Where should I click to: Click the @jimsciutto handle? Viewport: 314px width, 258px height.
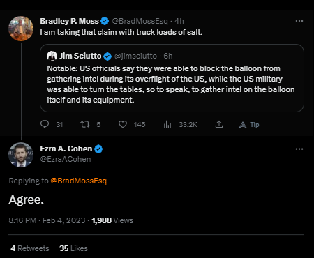pyautogui.click(x=135, y=56)
